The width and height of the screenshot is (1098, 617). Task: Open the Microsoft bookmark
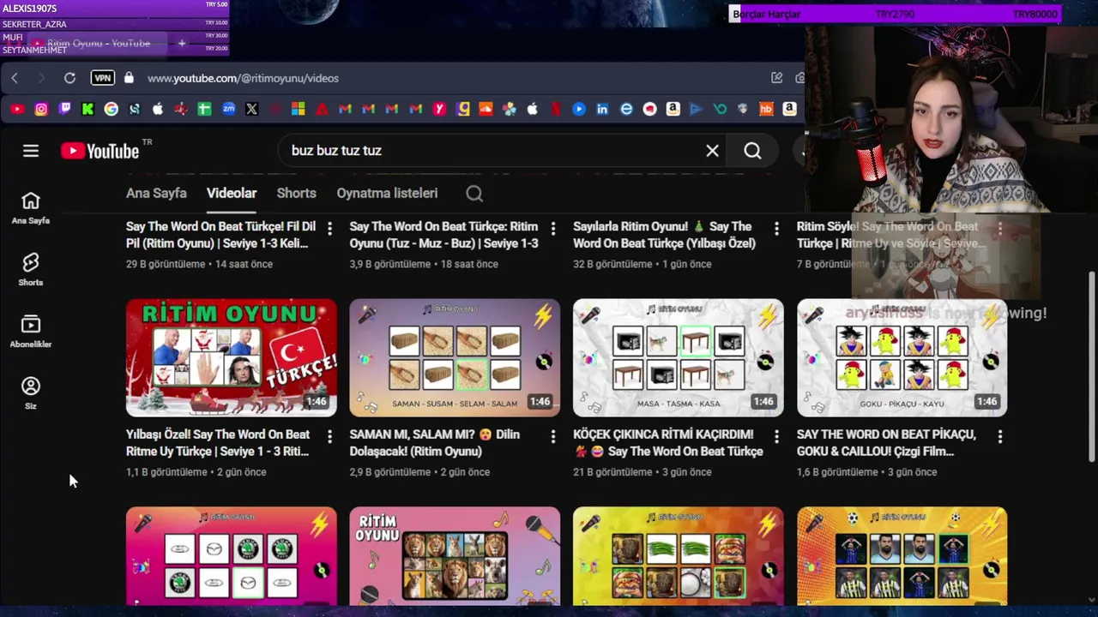pos(298,109)
